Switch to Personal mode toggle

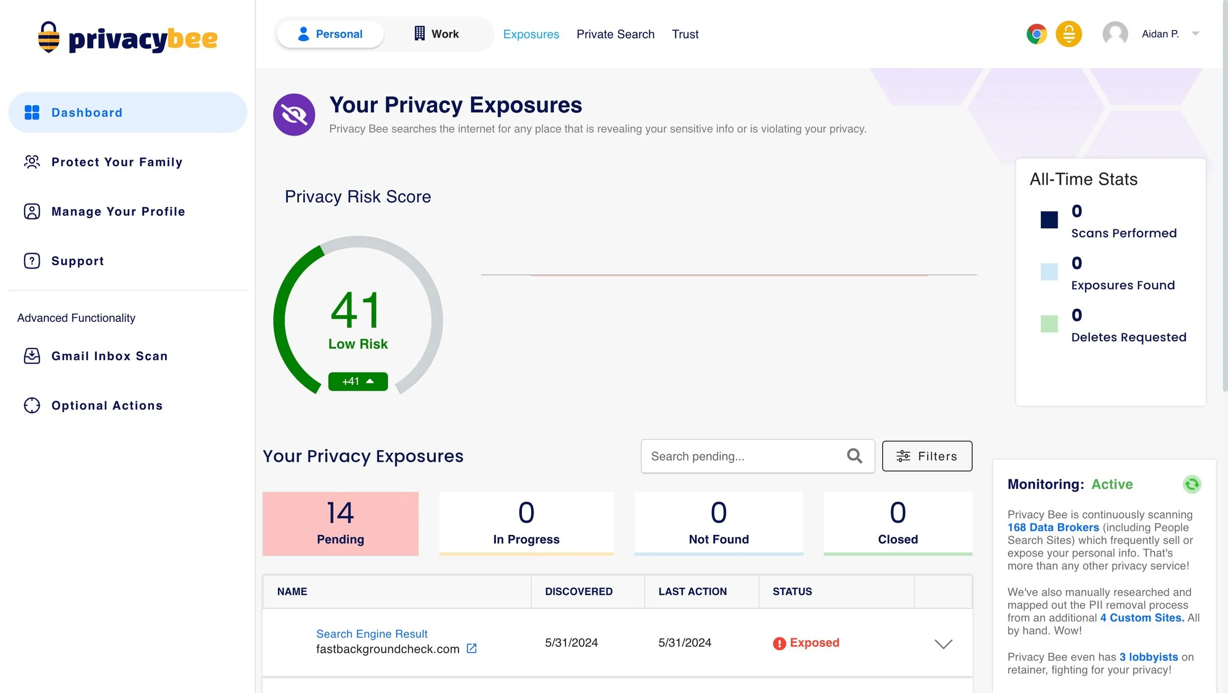pyautogui.click(x=330, y=34)
